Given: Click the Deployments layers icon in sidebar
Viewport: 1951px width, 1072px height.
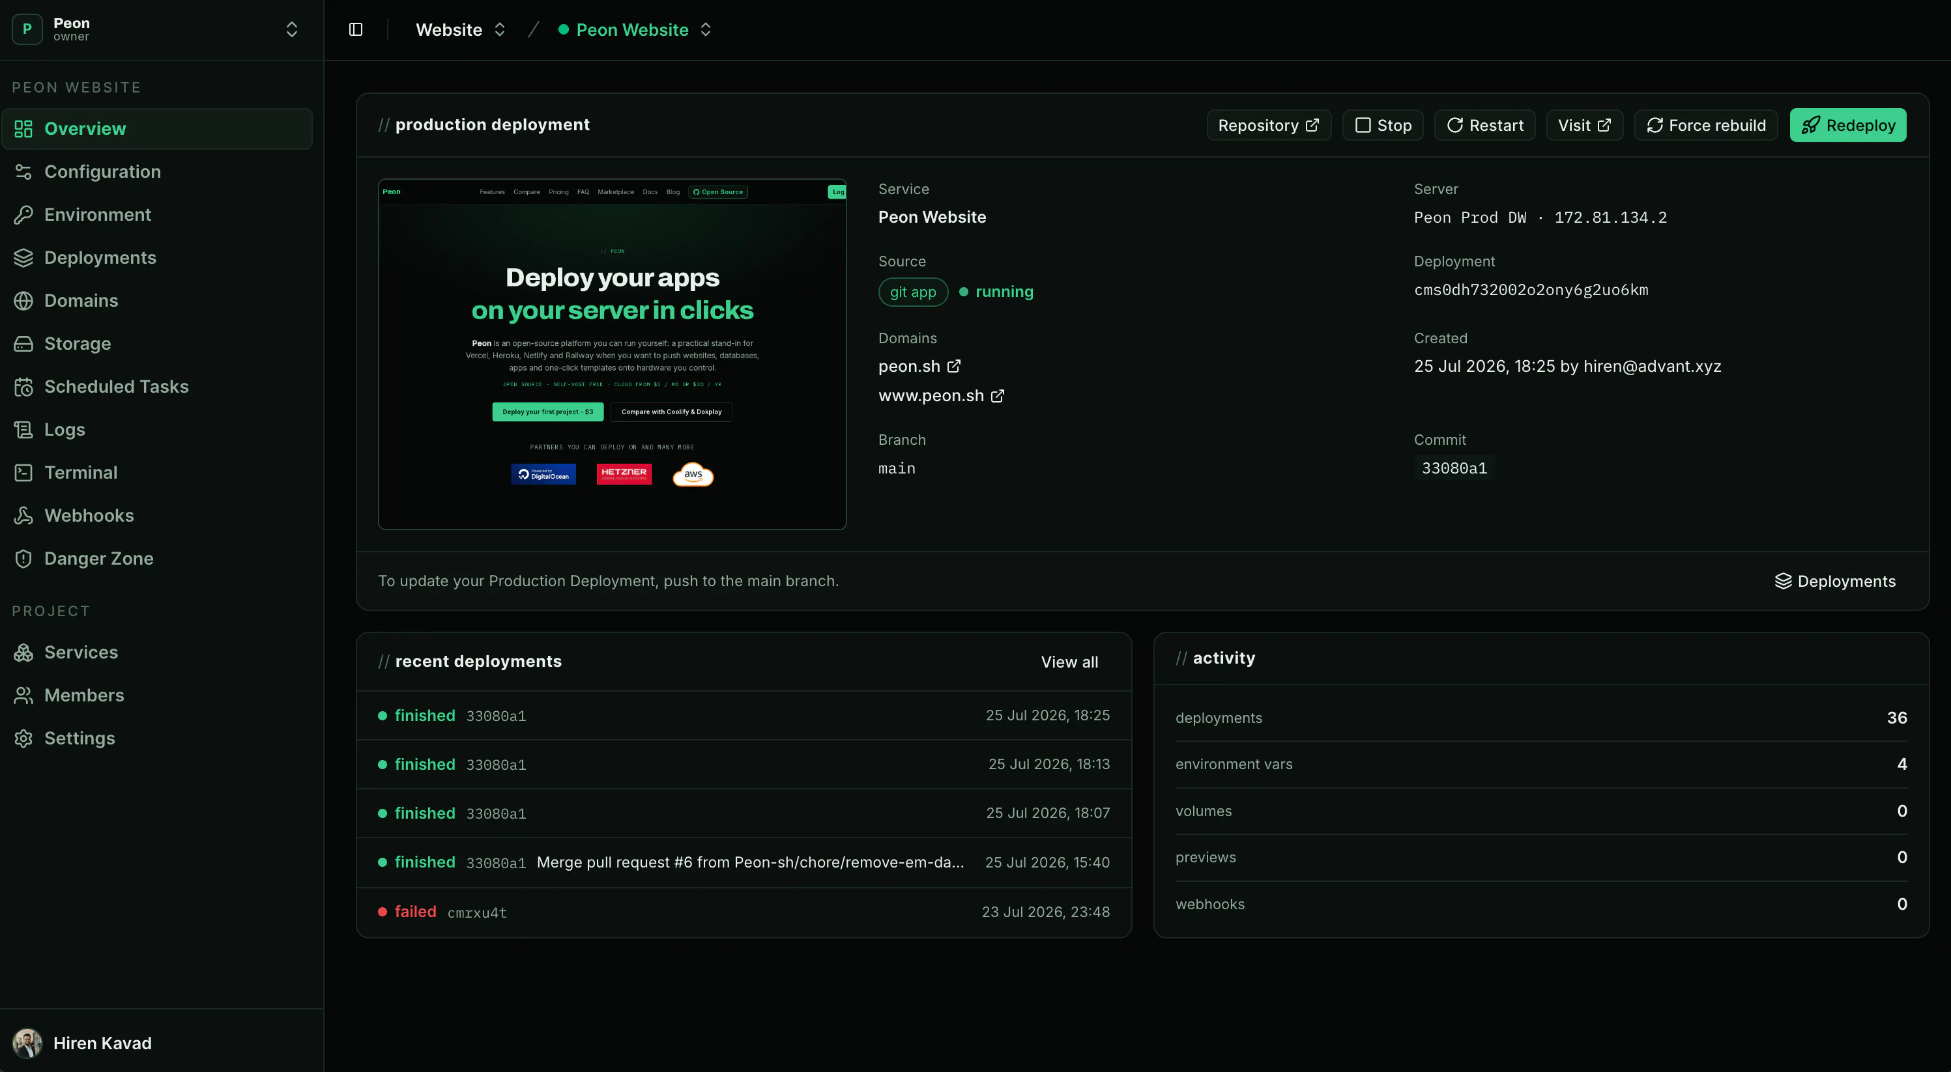Looking at the screenshot, I should (x=23, y=258).
